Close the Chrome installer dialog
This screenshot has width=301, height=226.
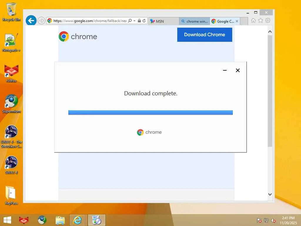pyautogui.click(x=238, y=70)
